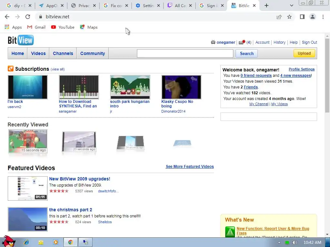Switch to the AppO tab
Viewport: 330px width, 247px height.
[51, 6]
